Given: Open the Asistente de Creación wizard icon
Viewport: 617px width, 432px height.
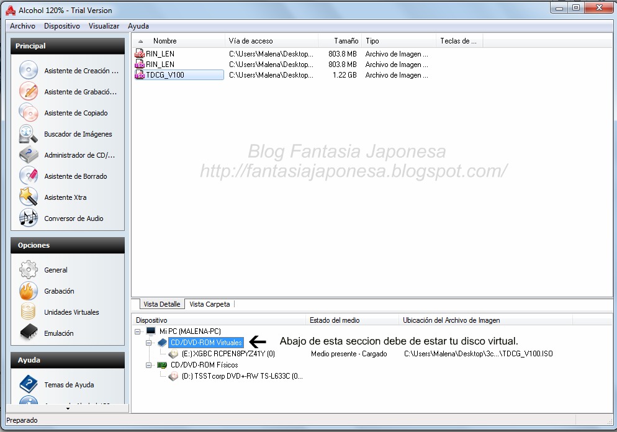Looking at the screenshot, I should [29, 70].
